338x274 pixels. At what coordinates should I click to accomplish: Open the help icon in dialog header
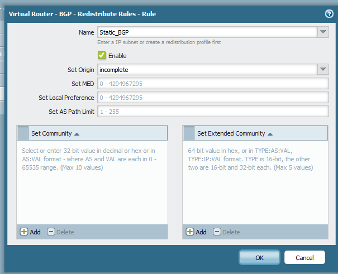tap(329, 14)
